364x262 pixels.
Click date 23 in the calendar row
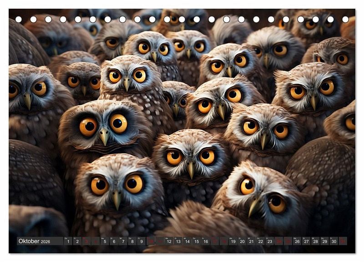click(269, 241)
